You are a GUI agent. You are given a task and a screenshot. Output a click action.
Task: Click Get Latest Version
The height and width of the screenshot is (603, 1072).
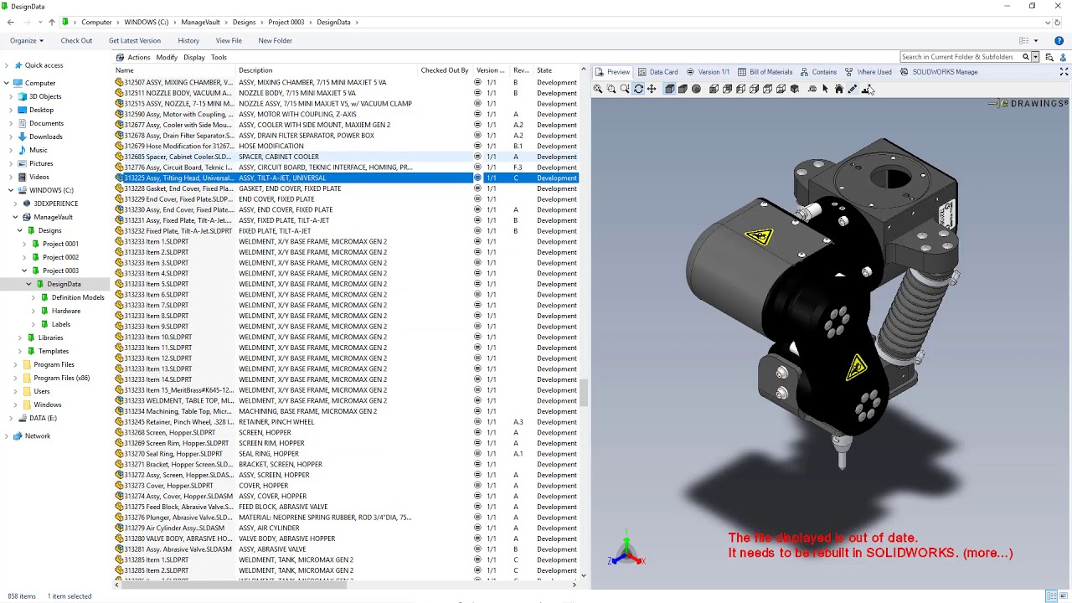134,40
